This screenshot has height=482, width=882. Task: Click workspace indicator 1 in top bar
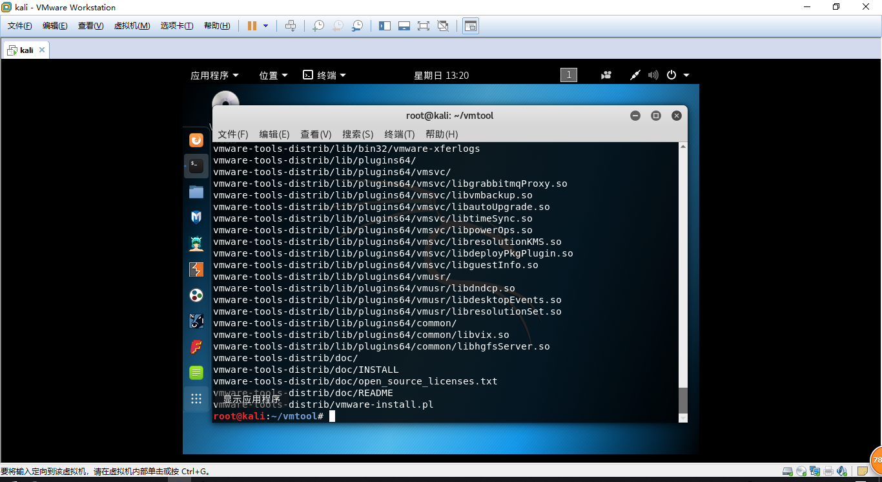(x=569, y=75)
